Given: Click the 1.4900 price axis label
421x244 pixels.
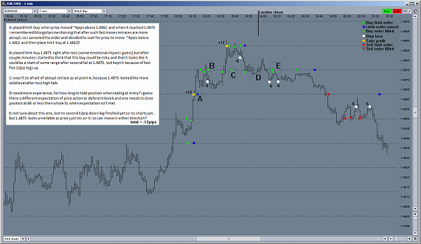Looking at the screenshot, I should point(405,22).
